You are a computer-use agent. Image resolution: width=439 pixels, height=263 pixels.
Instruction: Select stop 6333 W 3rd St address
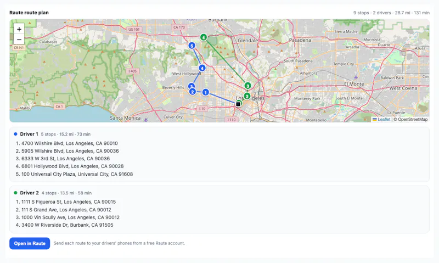coord(65,159)
